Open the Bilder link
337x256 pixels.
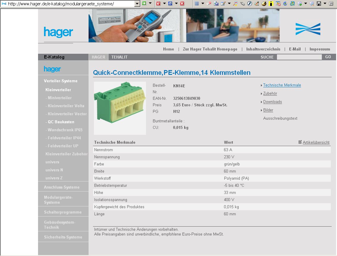pos(268,110)
